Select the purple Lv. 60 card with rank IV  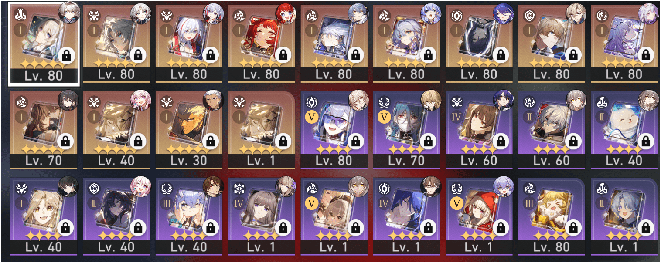479,130
